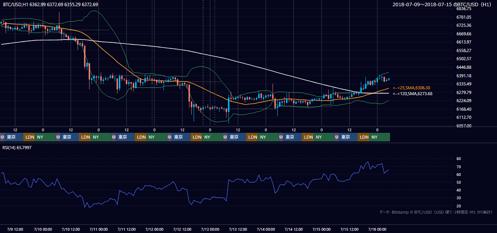Image resolution: width=497 pixels, height=233 pixels.
Task: Click RSI scale value 70
Action: point(459,167)
